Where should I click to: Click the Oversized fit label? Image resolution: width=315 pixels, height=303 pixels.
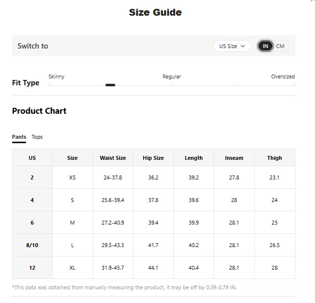point(283,76)
